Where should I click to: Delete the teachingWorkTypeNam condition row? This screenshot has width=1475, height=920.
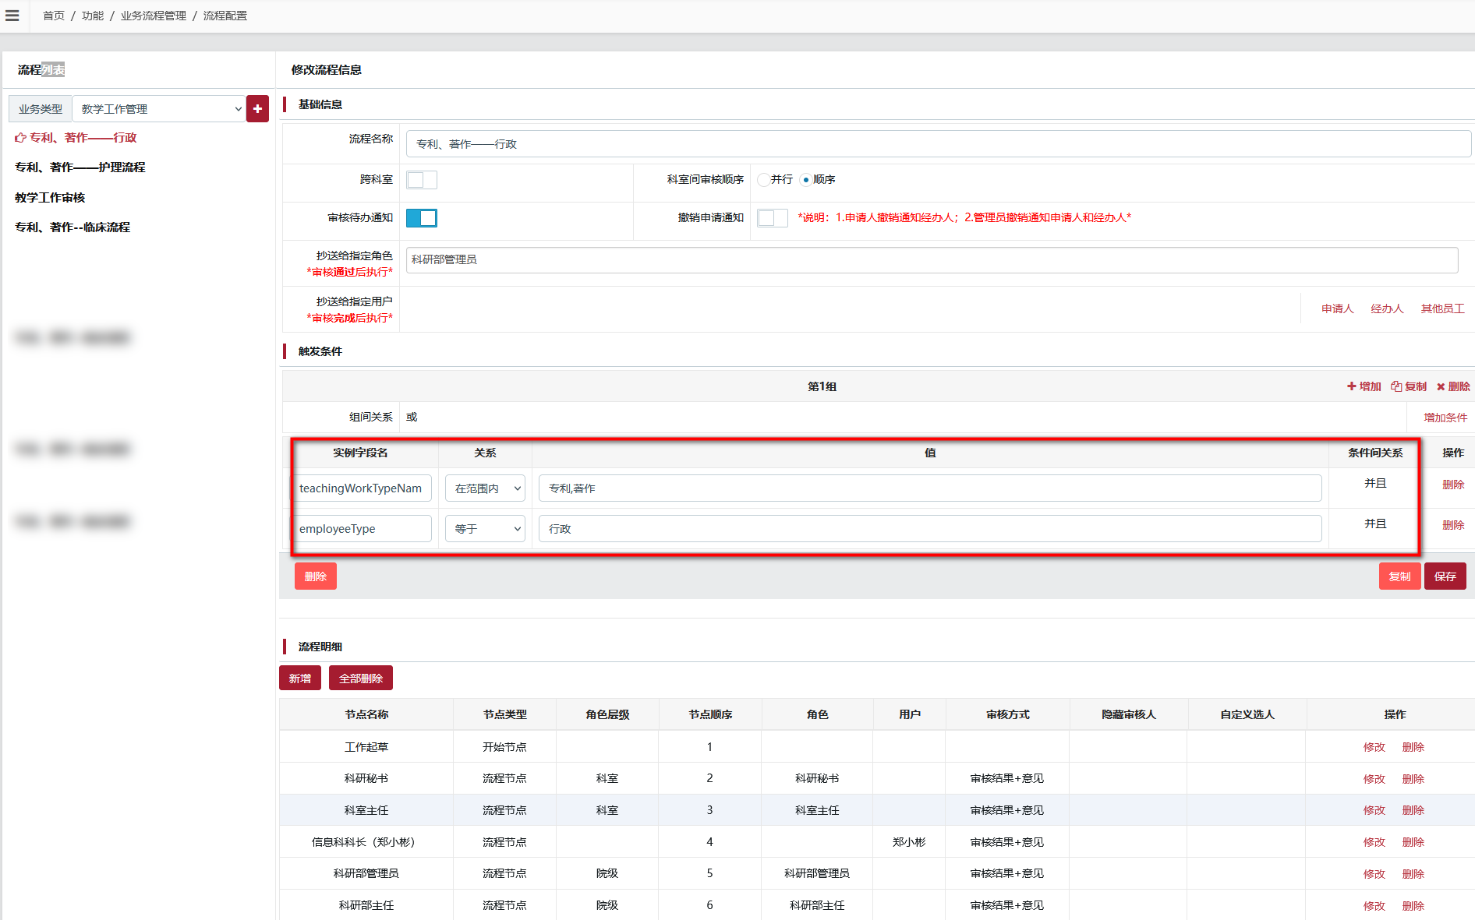point(1453,485)
